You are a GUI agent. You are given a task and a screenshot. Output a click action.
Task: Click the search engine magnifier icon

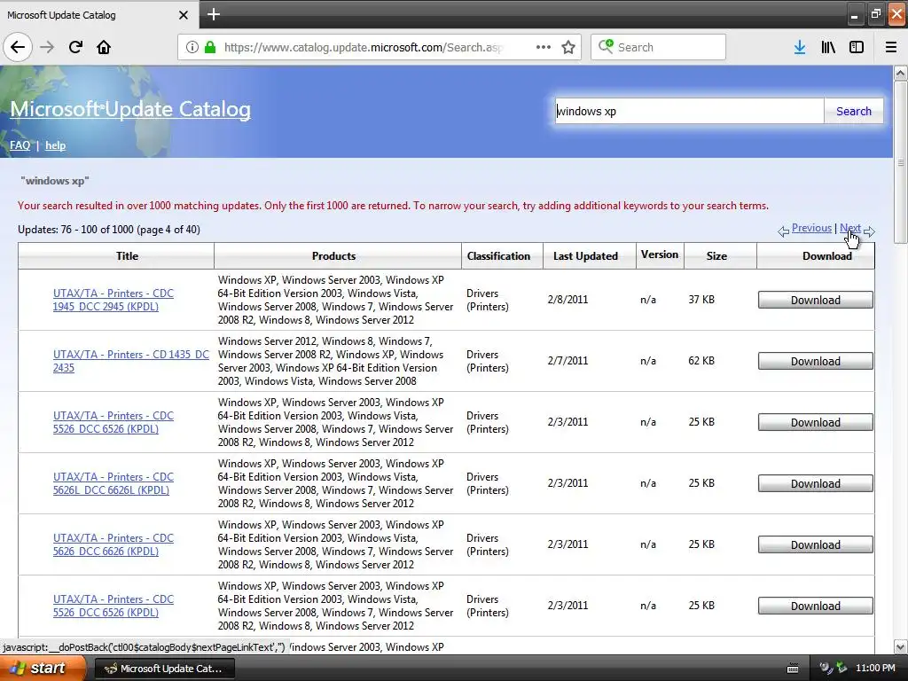(x=606, y=46)
